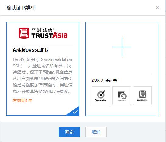Click the 有效期1年 validity text
The image size is (166, 142).
pos(22,100)
